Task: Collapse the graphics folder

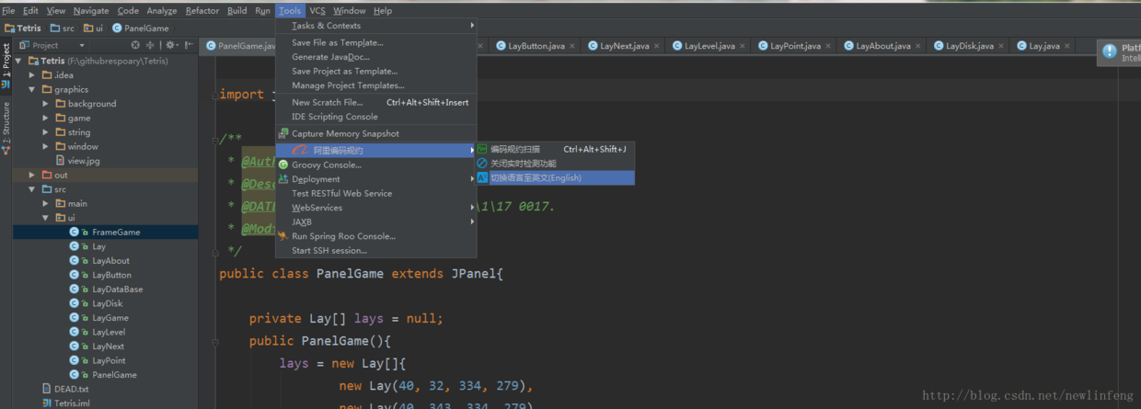Action: click(x=32, y=89)
